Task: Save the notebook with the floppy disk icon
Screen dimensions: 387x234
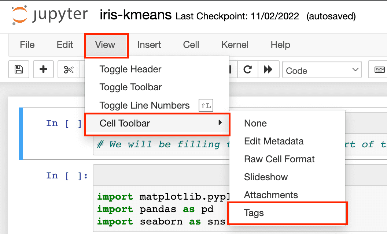Action: (x=19, y=69)
